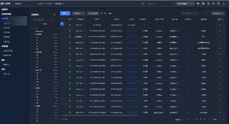The image size is (229, 124).
Task: Select the checkbox for row 172.21.254.168
Action: point(63,60)
